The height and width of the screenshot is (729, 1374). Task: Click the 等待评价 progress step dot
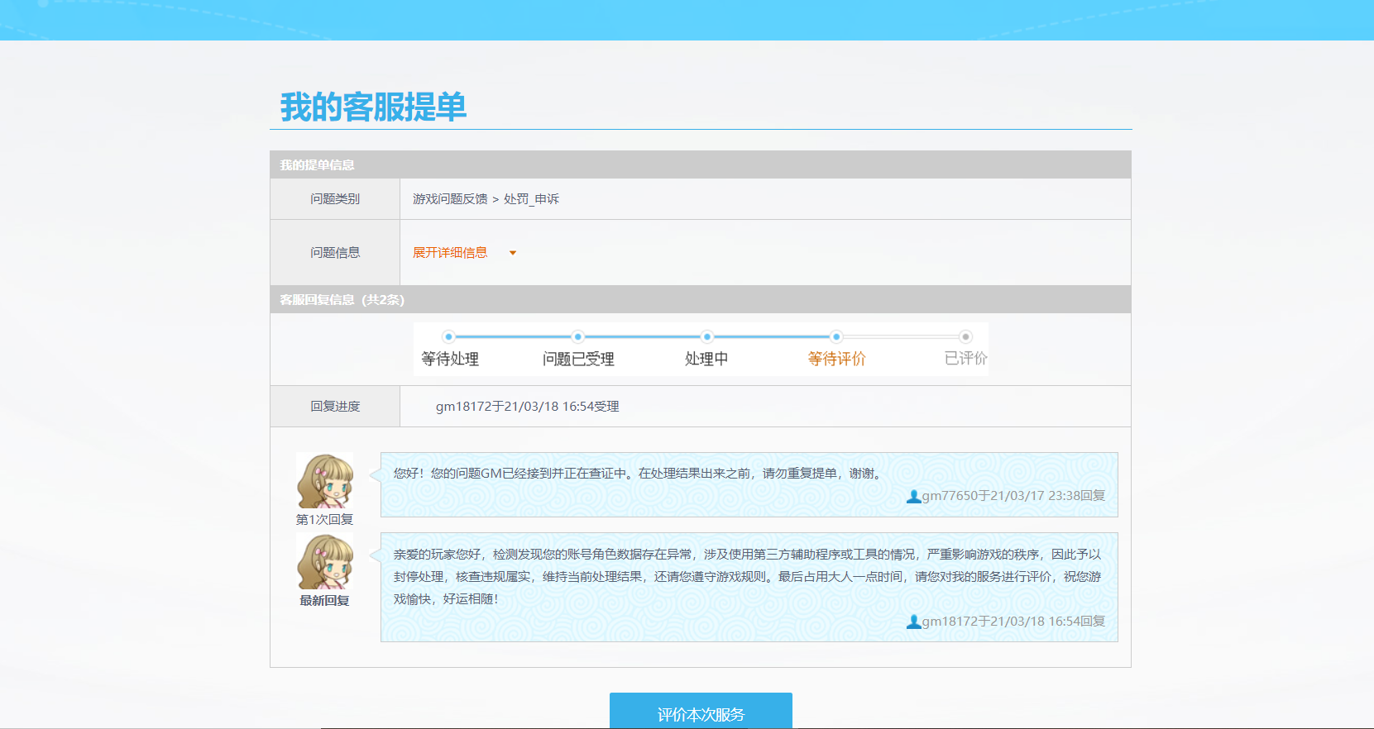pyautogui.click(x=836, y=336)
